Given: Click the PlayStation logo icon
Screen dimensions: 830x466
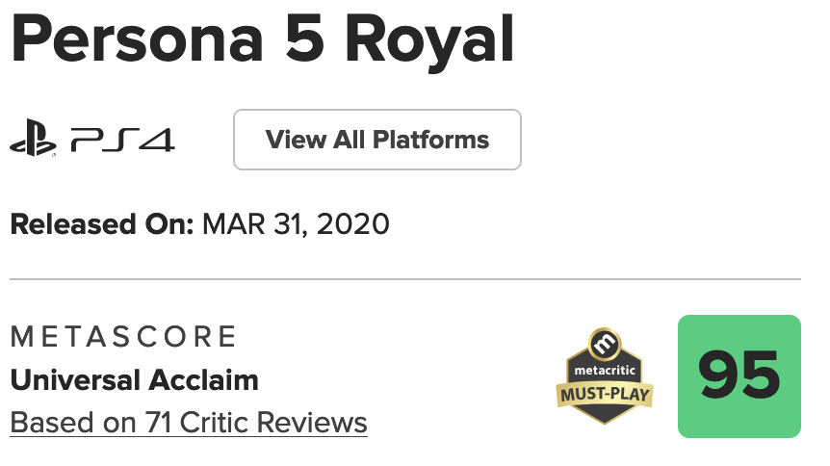Looking at the screenshot, I should click(33, 141).
